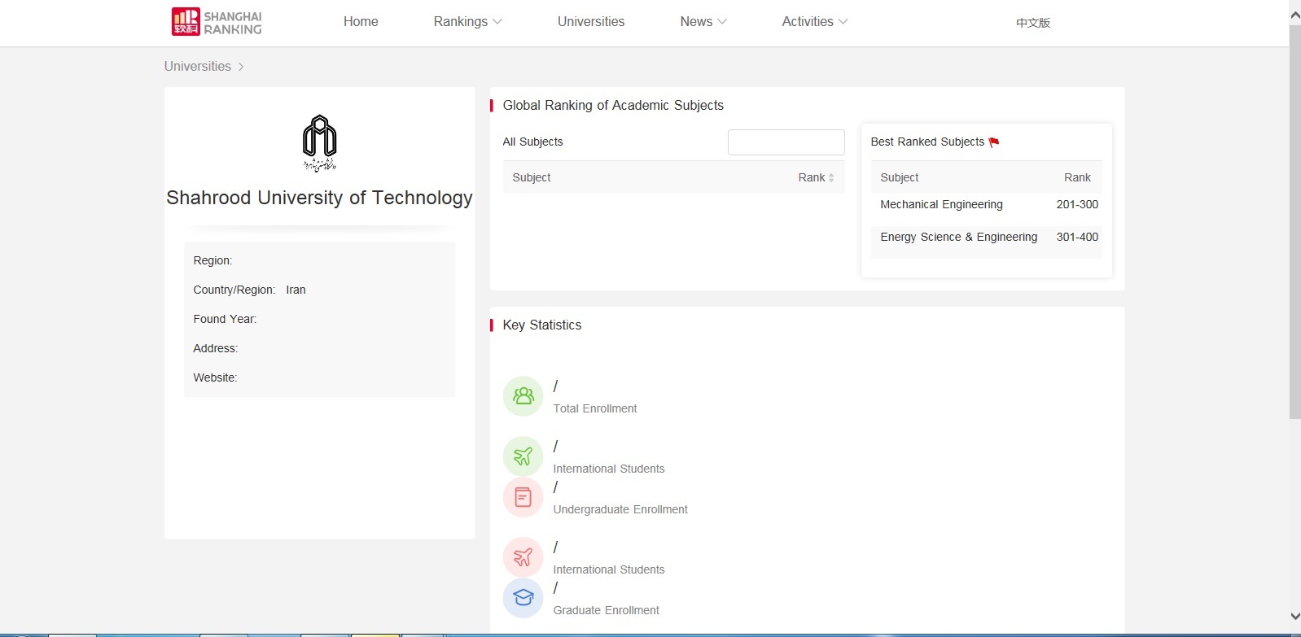Click the Total Enrollment people icon

coord(523,396)
